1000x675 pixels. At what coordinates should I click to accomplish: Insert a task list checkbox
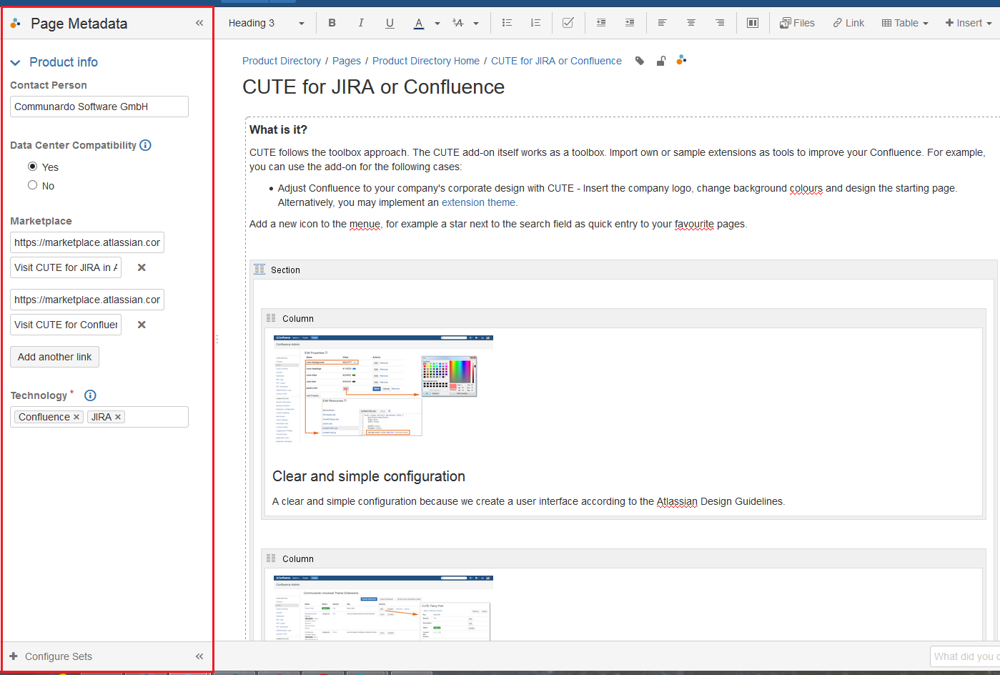pos(568,23)
